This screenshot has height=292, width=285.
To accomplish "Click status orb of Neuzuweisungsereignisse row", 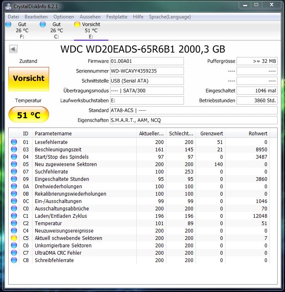I will pyautogui.click(x=14, y=230).
